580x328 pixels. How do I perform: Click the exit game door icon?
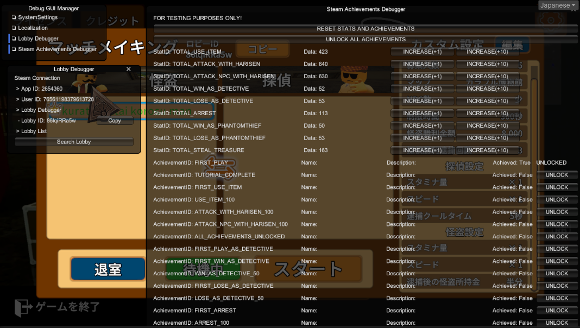pos(22,308)
